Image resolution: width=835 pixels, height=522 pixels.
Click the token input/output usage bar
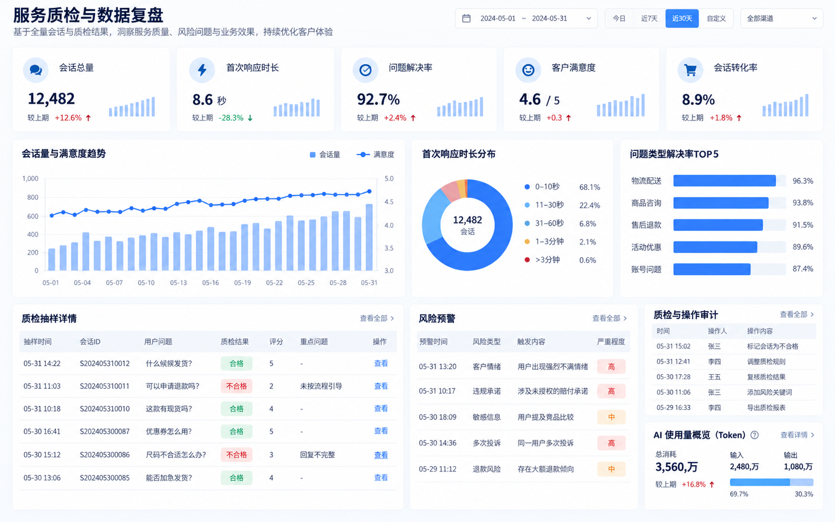point(771,482)
